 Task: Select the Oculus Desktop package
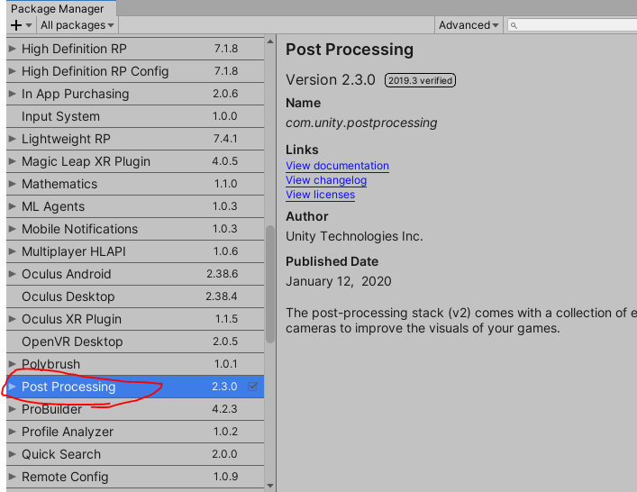(68, 296)
